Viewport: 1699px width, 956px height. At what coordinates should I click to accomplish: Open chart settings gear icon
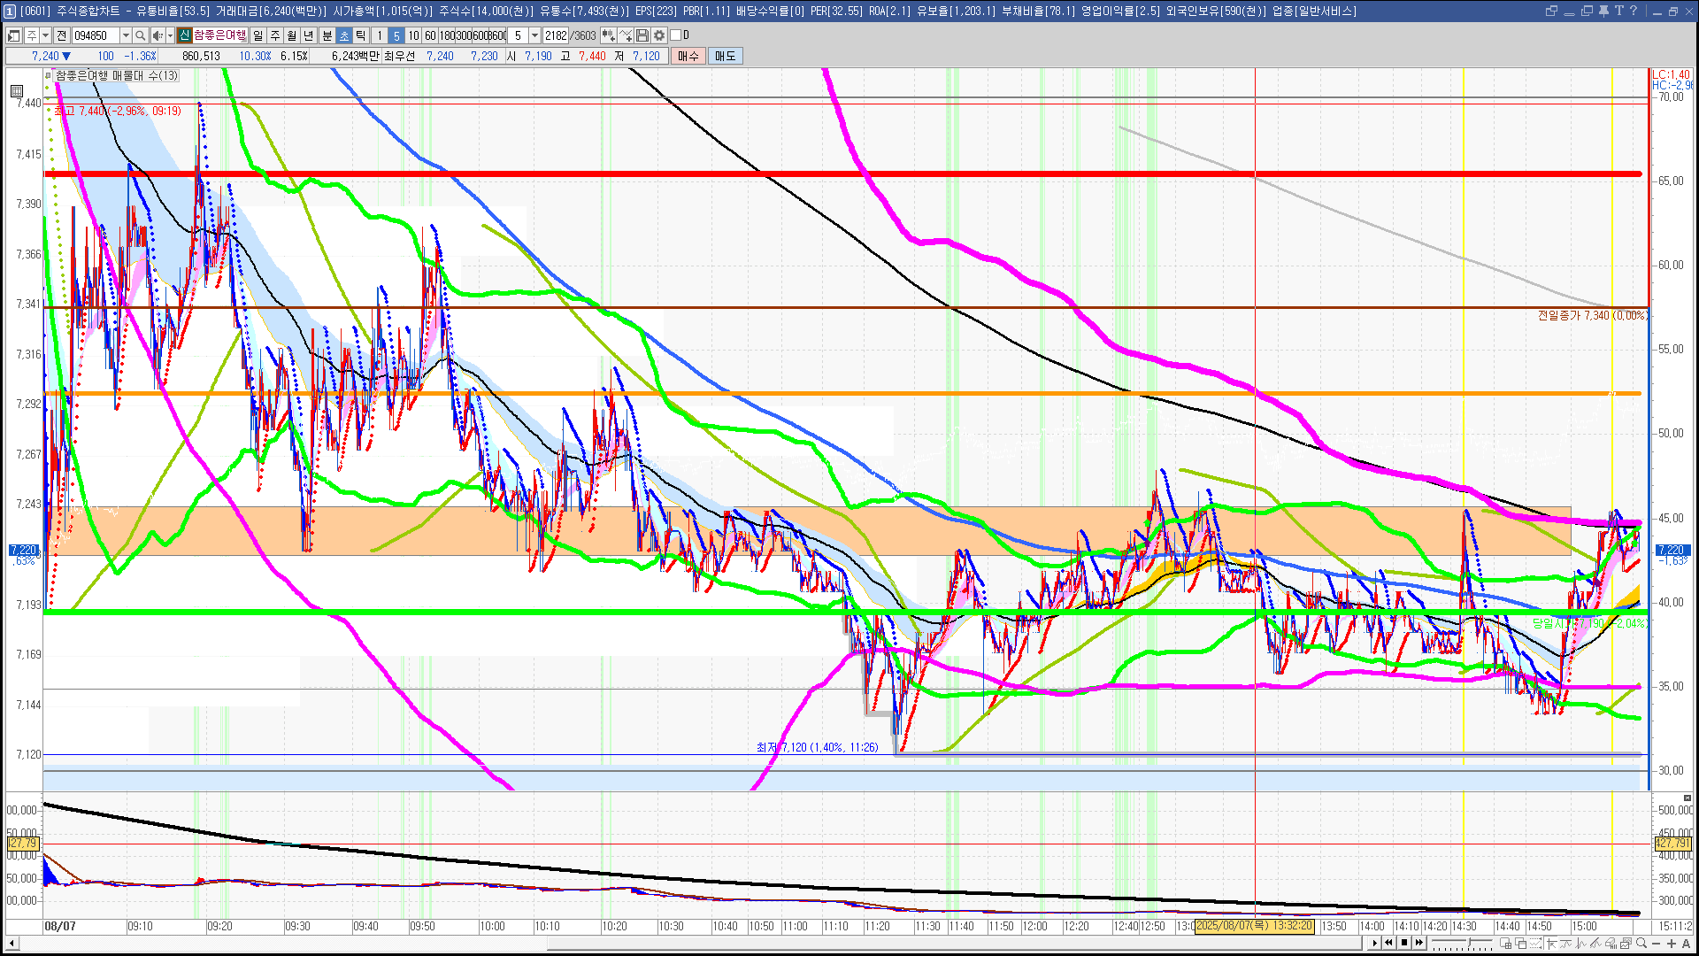659,35
